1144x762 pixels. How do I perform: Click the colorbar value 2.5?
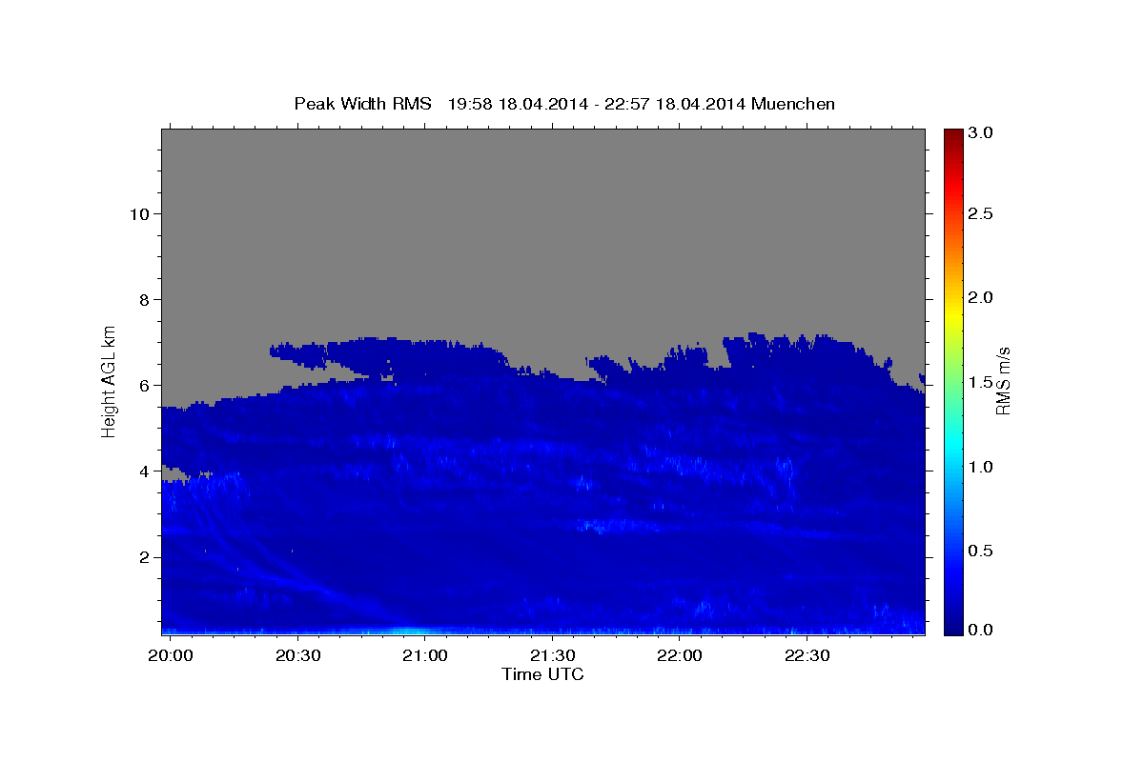(x=982, y=213)
